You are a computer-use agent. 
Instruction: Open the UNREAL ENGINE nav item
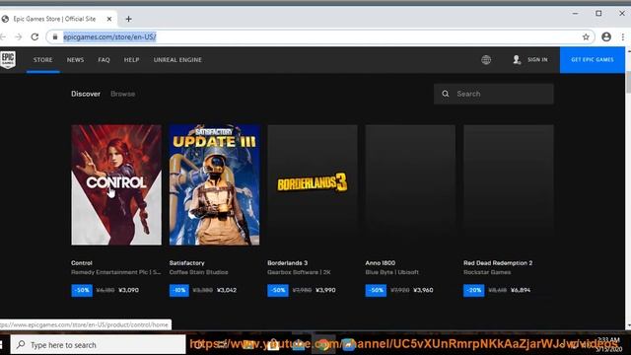[x=177, y=60]
